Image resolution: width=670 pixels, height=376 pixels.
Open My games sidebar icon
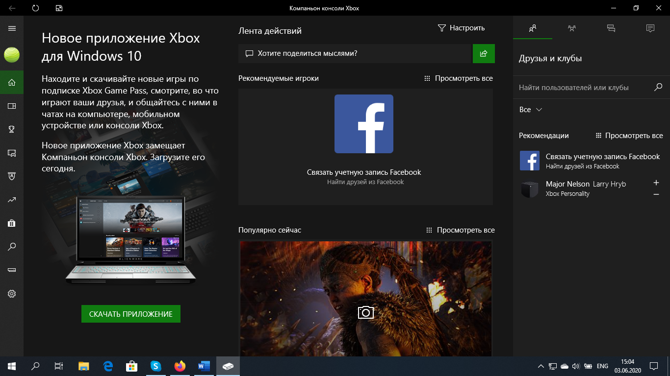pyautogui.click(x=12, y=106)
